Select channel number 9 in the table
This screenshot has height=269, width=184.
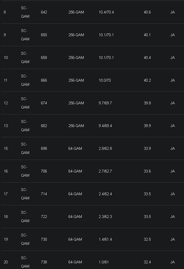(5, 35)
